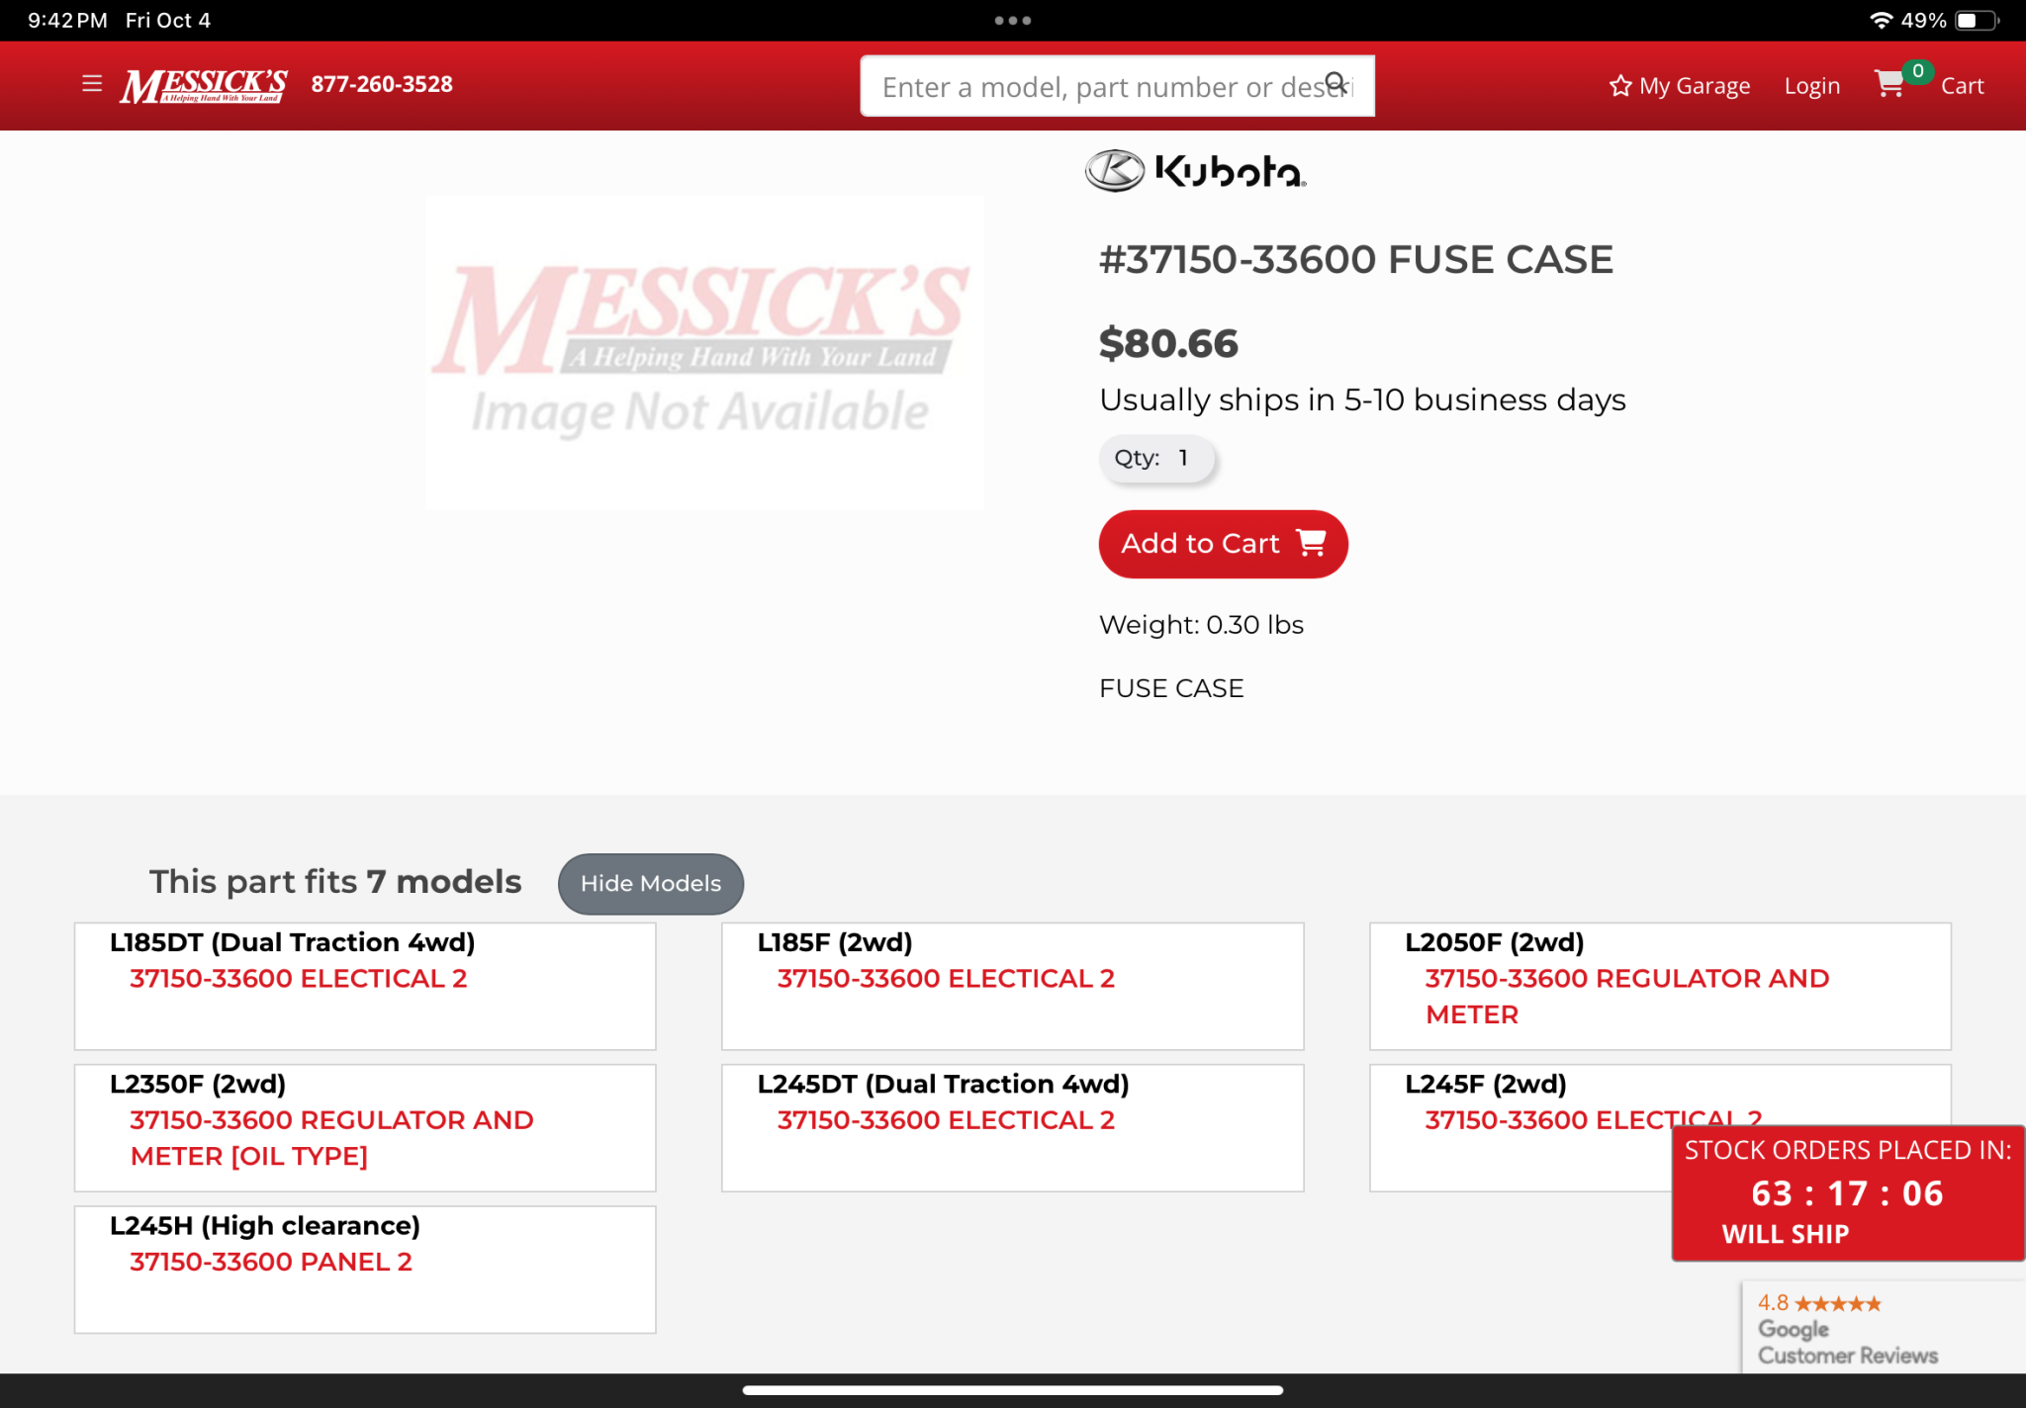Tap the Wi-Fi status icon
The height and width of the screenshot is (1408, 2026).
(x=1880, y=20)
